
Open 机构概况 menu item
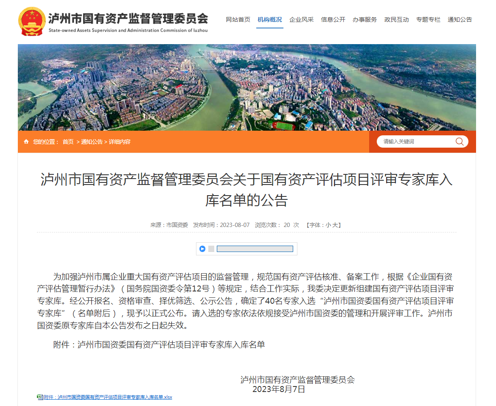(269, 20)
